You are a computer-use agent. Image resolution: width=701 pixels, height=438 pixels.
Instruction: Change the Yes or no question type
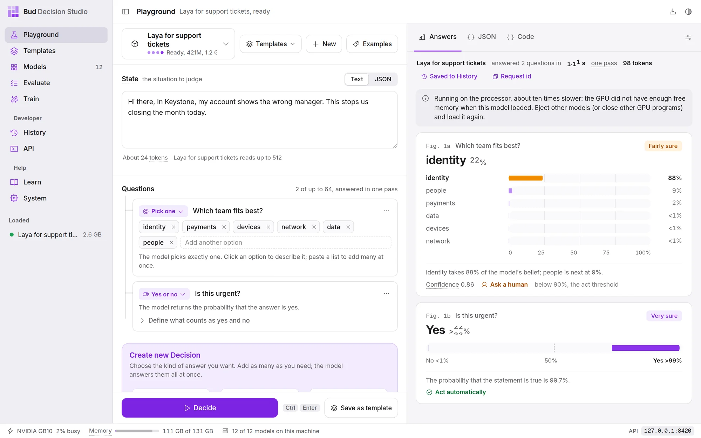pyautogui.click(x=164, y=294)
